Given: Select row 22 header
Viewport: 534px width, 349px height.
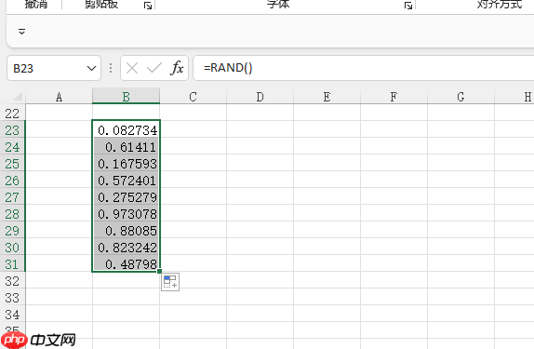Looking at the screenshot, I should click(12, 114).
